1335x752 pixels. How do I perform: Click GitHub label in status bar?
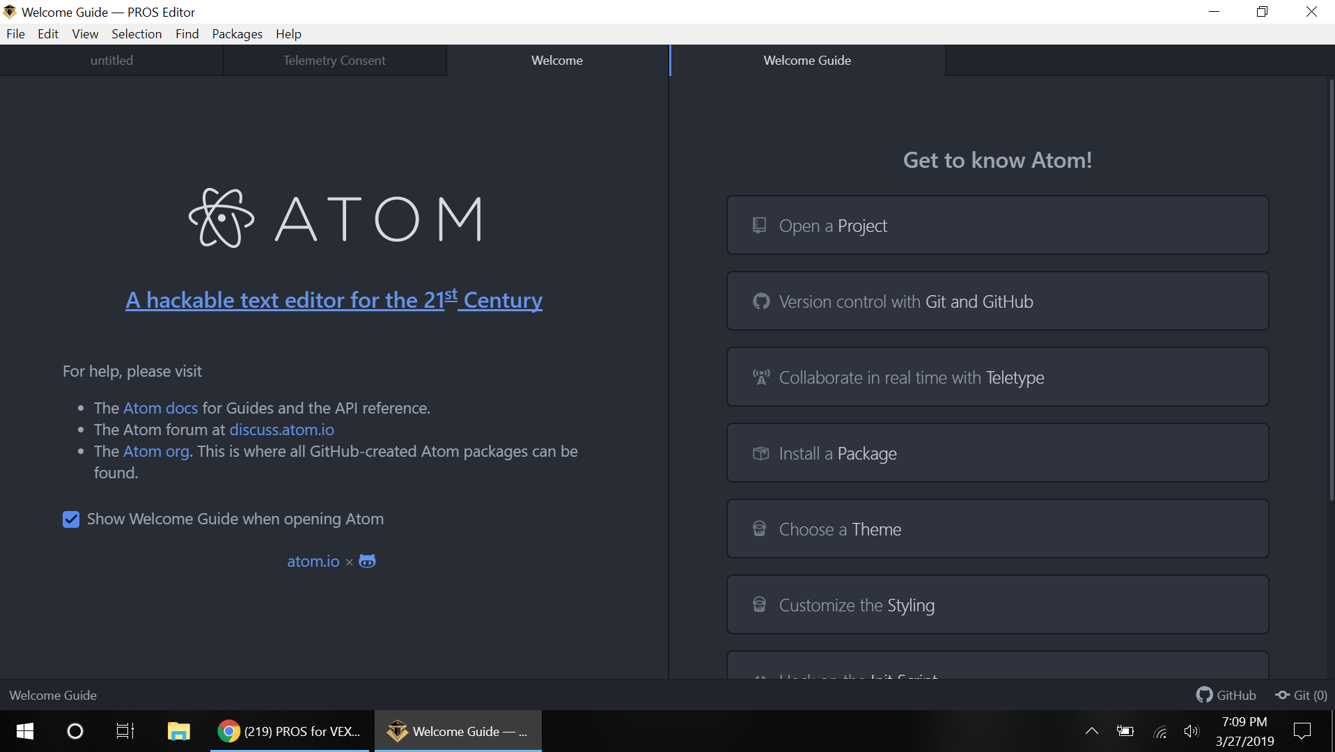(1236, 695)
